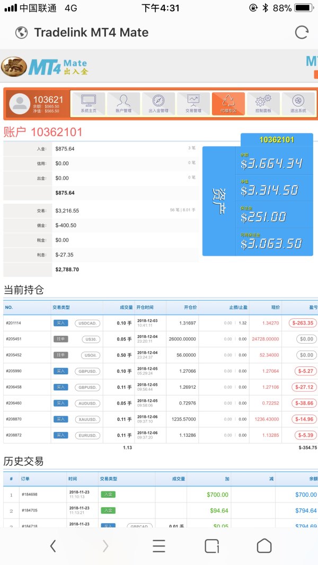Open 出入金管理 compass icon
The width and height of the screenshot is (318, 565).
(x=158, y=103)
